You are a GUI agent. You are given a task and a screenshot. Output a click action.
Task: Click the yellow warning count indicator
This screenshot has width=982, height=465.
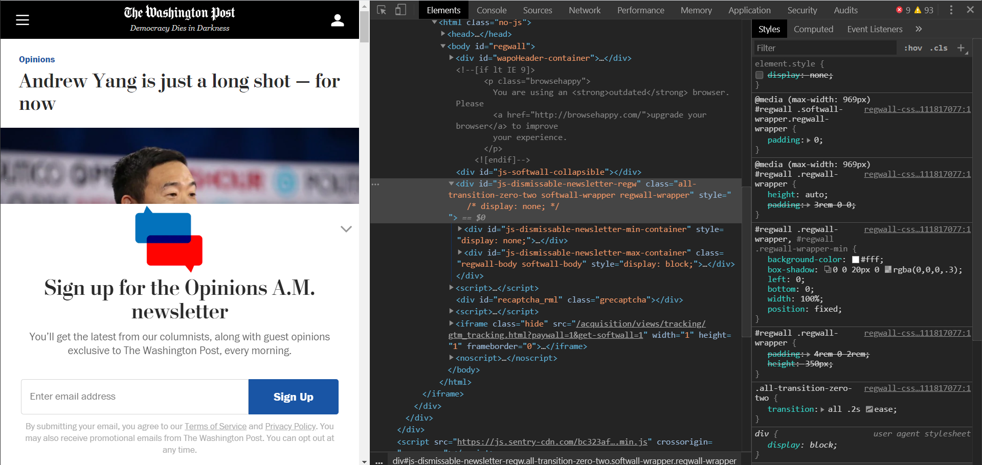924,10
